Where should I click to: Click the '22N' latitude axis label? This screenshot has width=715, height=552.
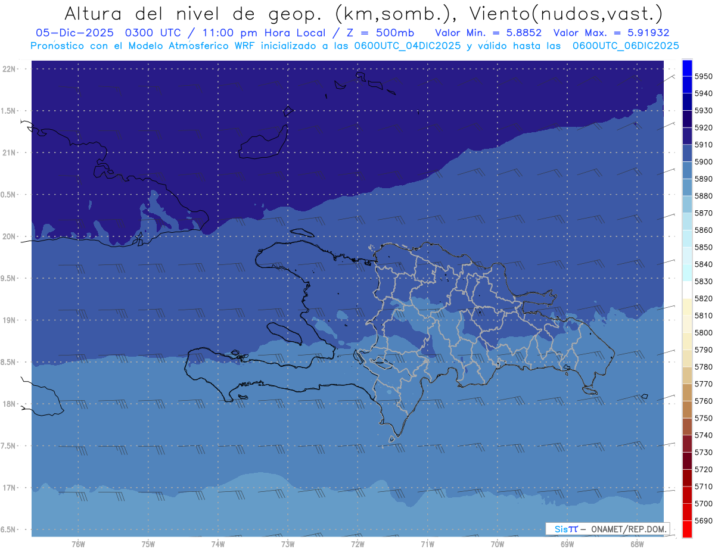click(10, 69)
